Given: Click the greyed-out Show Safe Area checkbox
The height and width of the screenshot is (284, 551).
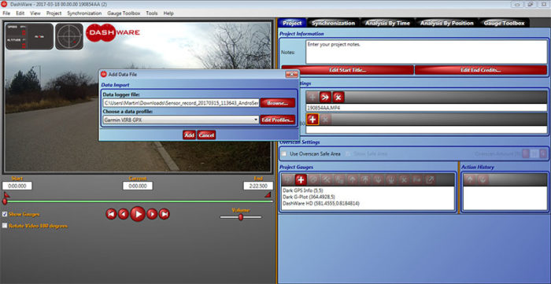Looking at the screenshot, I should click(348, 153).
